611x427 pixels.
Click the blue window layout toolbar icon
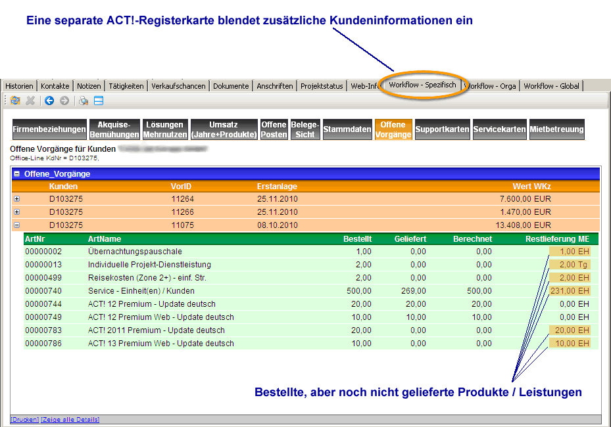click(x=99, y=101)
